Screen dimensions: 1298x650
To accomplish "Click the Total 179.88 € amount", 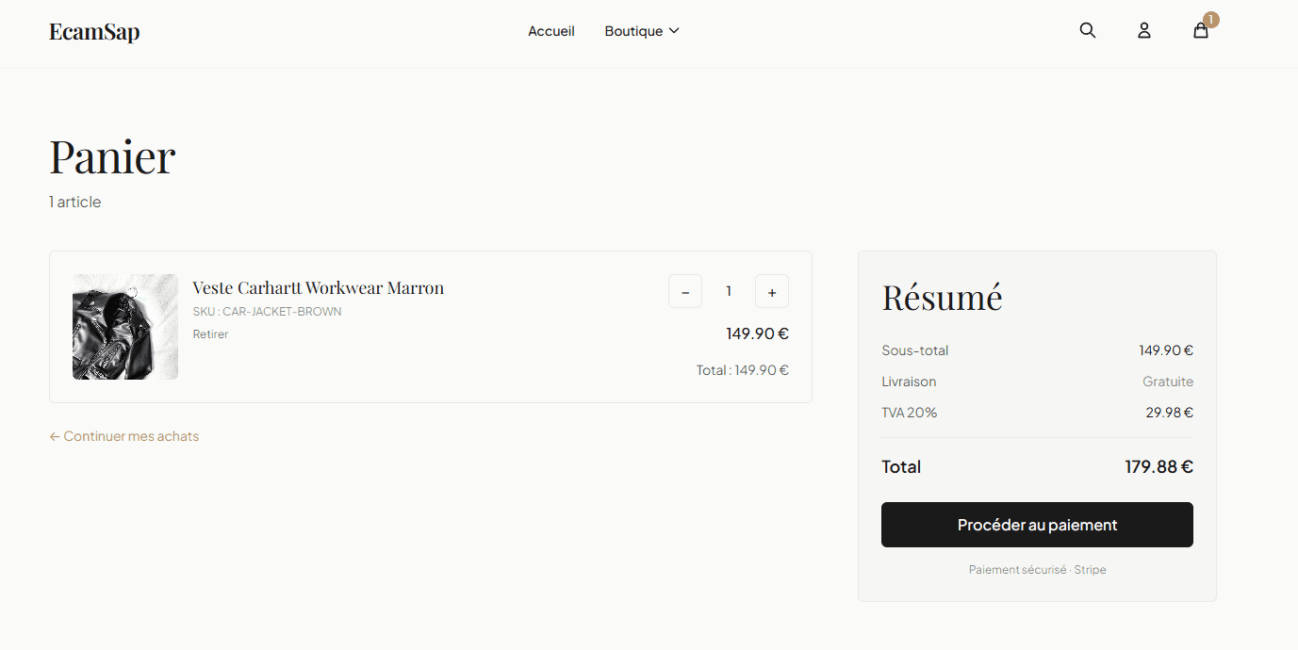I will click(x=1158, y=466).
